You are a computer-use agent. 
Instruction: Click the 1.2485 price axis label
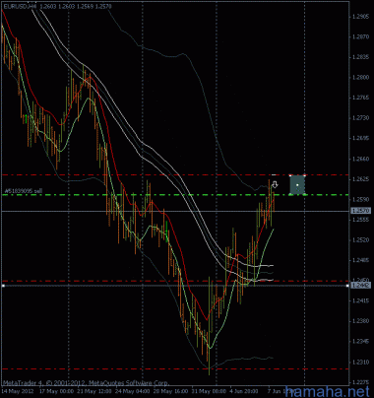(360, 260)
